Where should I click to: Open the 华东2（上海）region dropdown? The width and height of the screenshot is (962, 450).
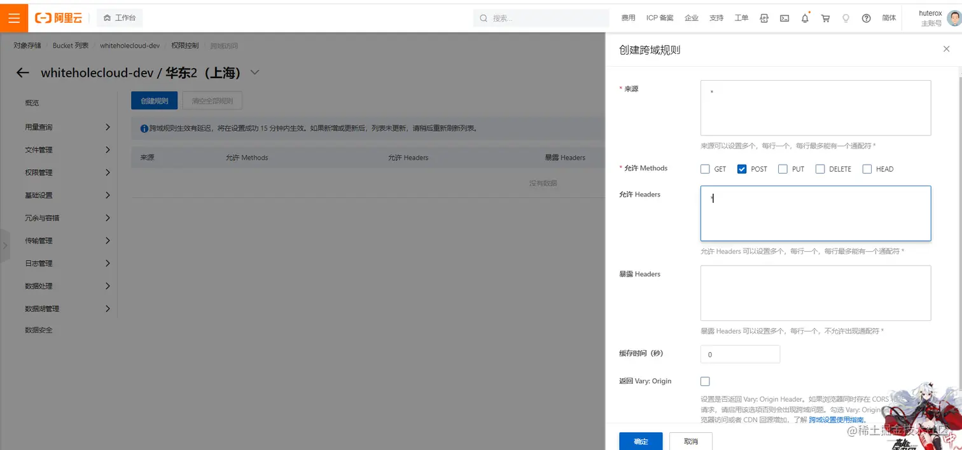pos(254,72)
